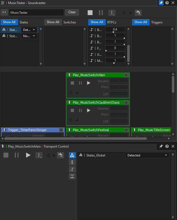Play the Play_MusicSwitchCauldrenChaos event
This screenshot has height=220, width=177.
(89, 110)
